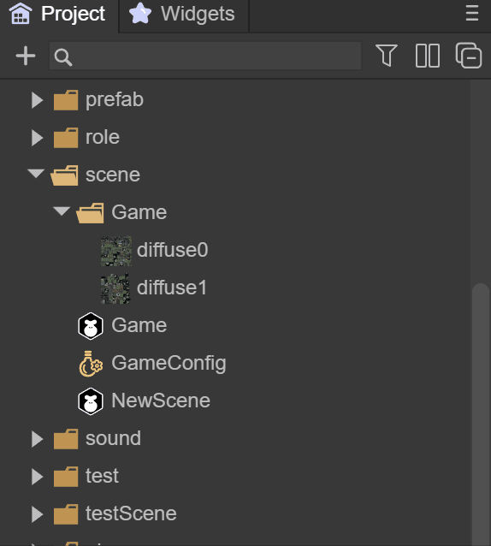Viewport: 491px width, 546px height.
Task: Click the GameConfig lightbulb gear icon
Action: tap(91, 364)
